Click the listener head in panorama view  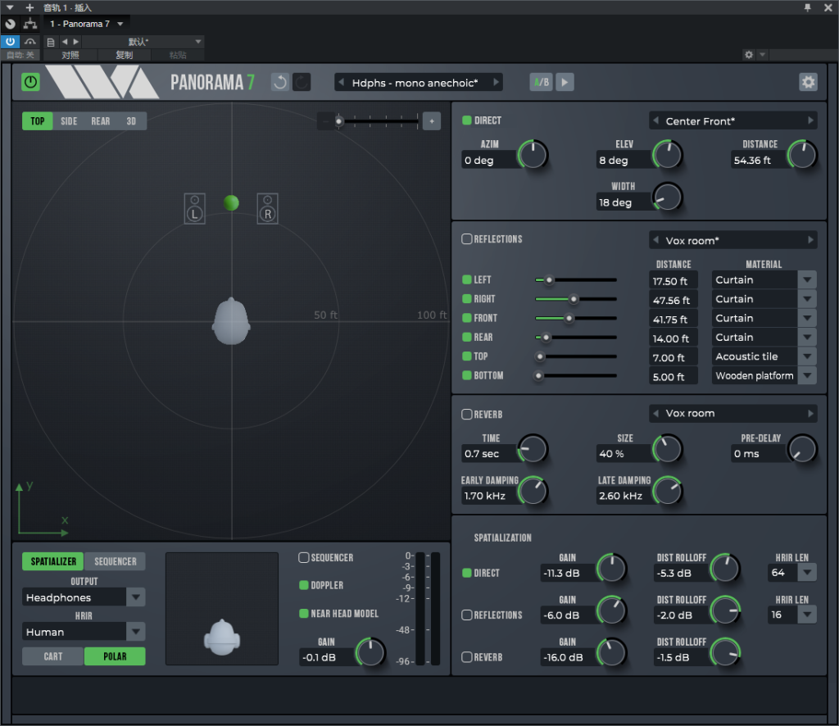pyautogui.click(x=231, y=321)
